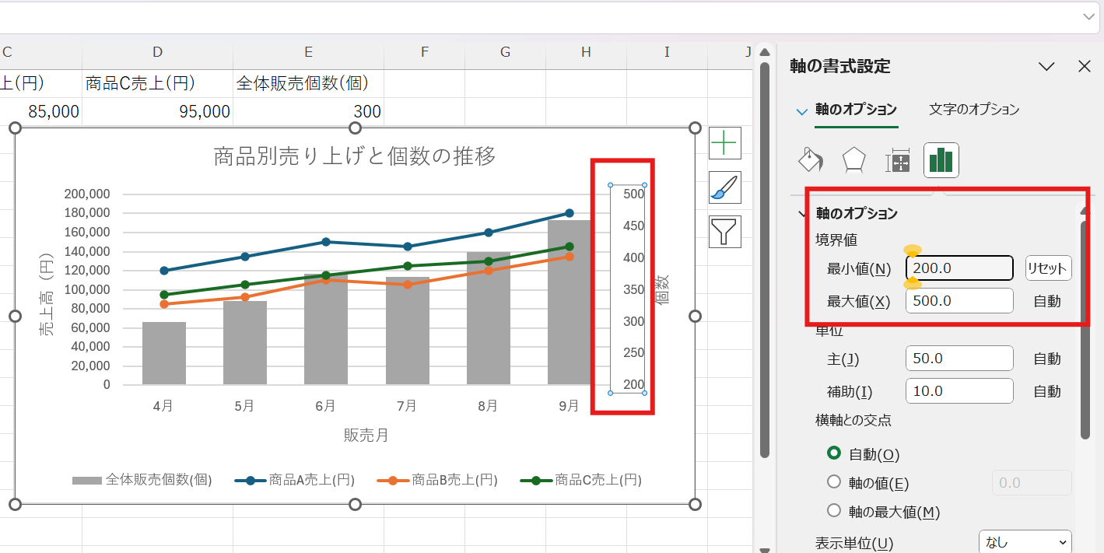The height and width of the screenshot is (553, 1104).
Task: Click inside the 補助 unit field
Action: [x=959, y=390]
